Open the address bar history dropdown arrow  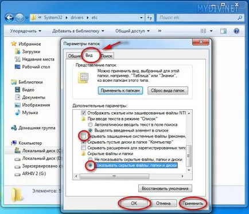pos(141,18)
